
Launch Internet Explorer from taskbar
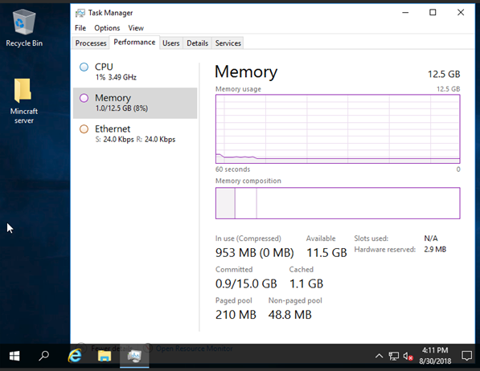click(75, 356)
